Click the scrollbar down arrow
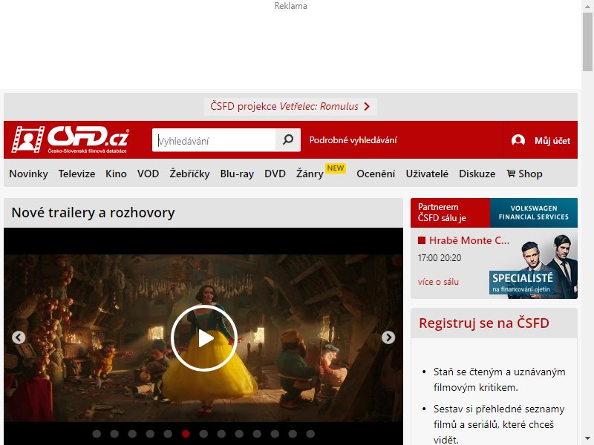The height and width of the screenshot is (445, 594). tap(587, 439)
